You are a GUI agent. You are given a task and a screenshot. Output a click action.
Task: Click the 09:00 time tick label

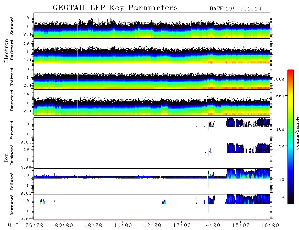tap(64, 226)
